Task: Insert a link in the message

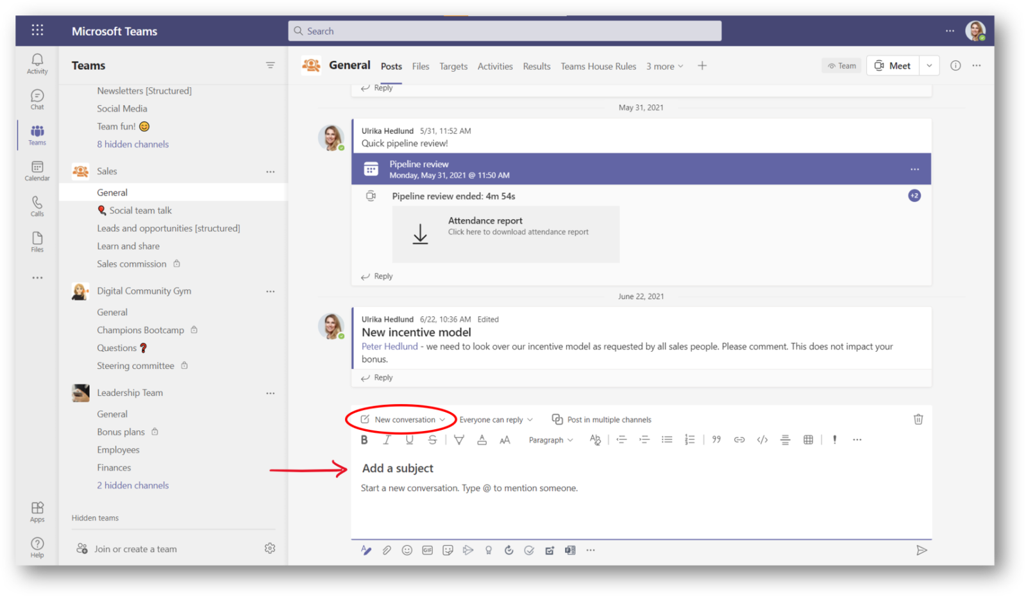Action: coord(739,439)
